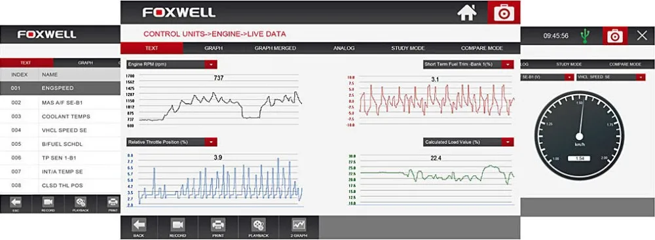Select row MAS A/F SE-B1
The image size is (655, 240).
[60, 103]
